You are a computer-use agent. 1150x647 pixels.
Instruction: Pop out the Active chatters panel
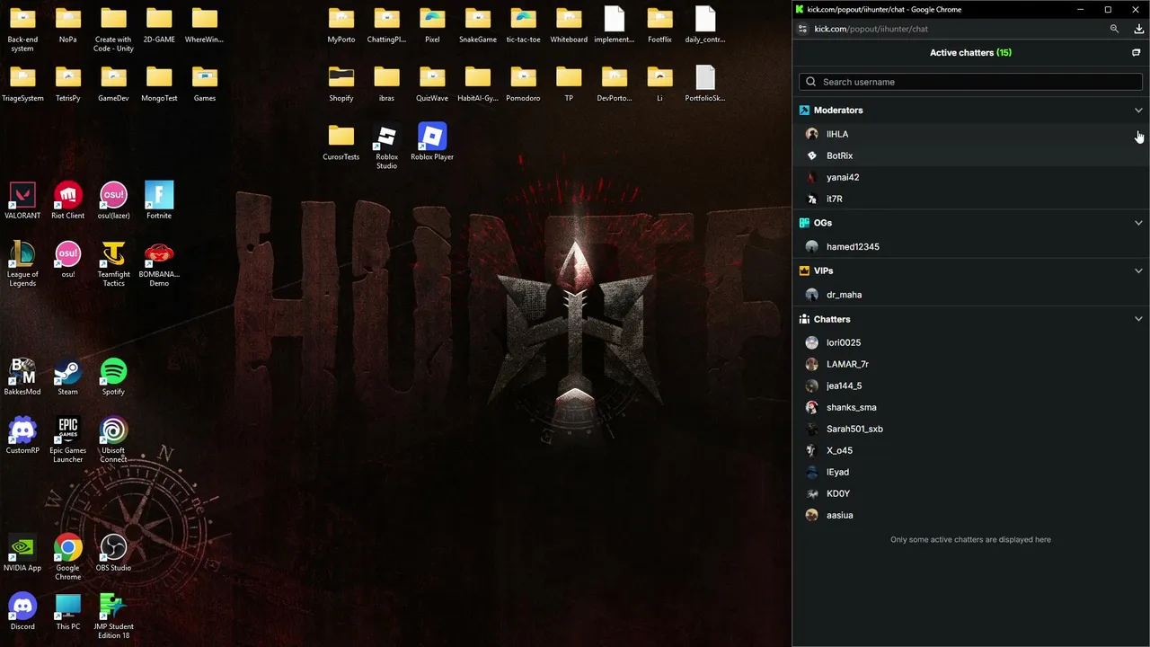click(1136, 53)
